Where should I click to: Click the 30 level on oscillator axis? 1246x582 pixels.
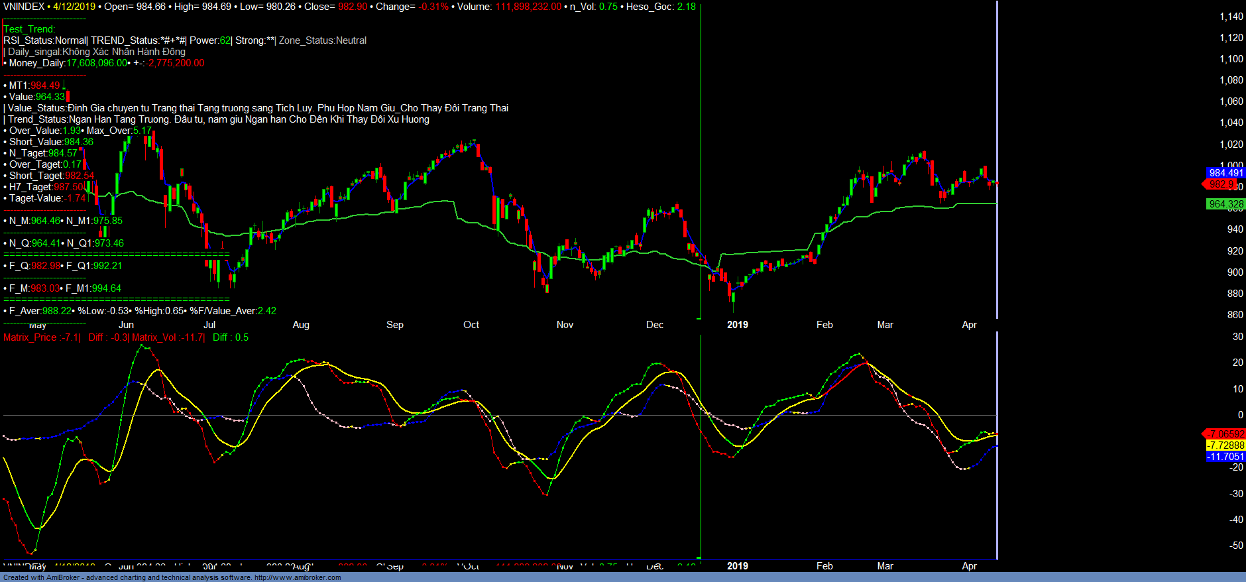[x=1237, y=337]
